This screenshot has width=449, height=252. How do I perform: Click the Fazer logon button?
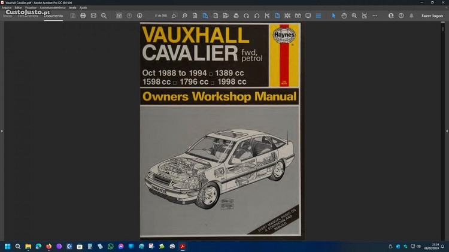[x=432, y=16]
